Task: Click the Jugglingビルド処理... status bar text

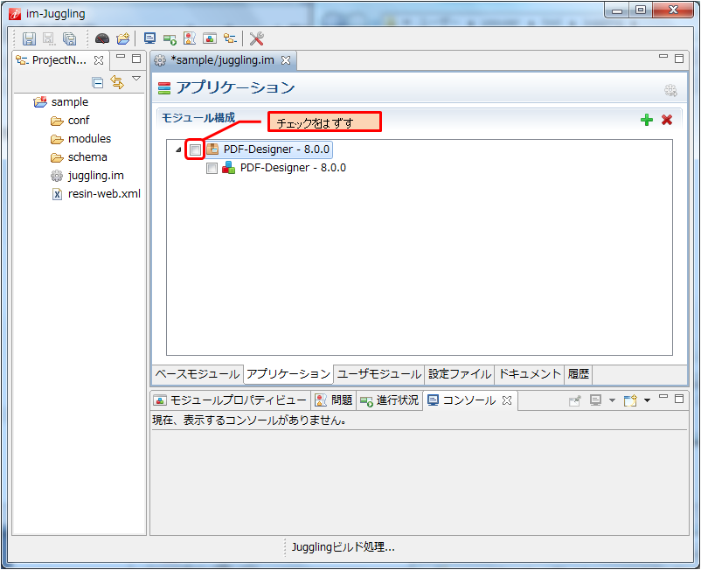Action: (x=343, y=546)
